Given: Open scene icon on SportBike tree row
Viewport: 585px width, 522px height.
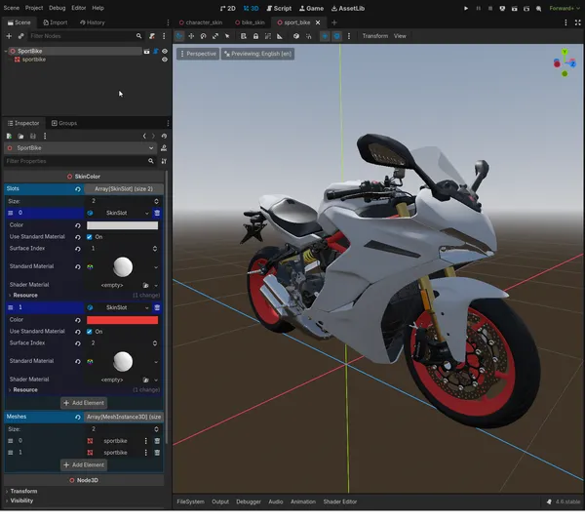Looking at the screenshot, I should (x=146, y=51).
